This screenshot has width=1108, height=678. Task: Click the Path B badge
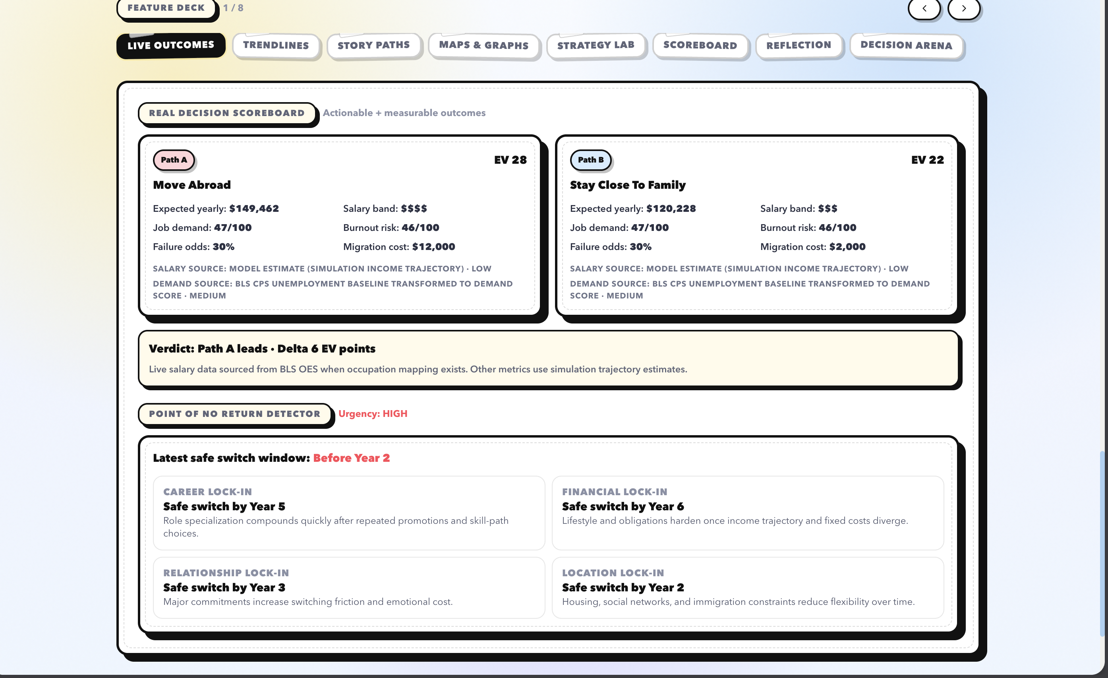[590, 160]
